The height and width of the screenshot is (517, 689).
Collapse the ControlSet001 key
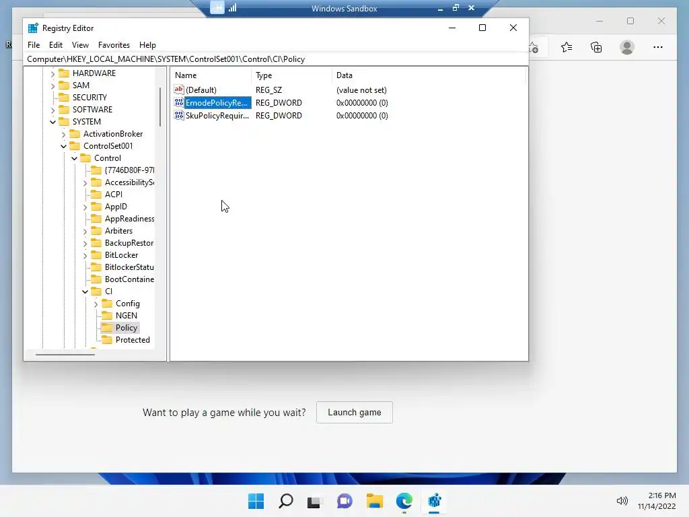pyautogui.click(x=64, y=146)
